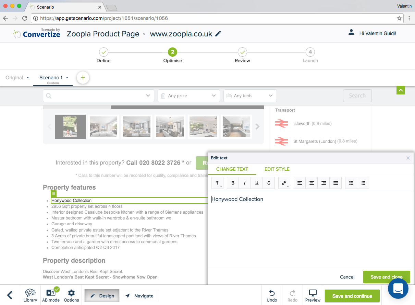
Task: Click Cancel in the Edit text panel
Action: (x=347, y=277)
